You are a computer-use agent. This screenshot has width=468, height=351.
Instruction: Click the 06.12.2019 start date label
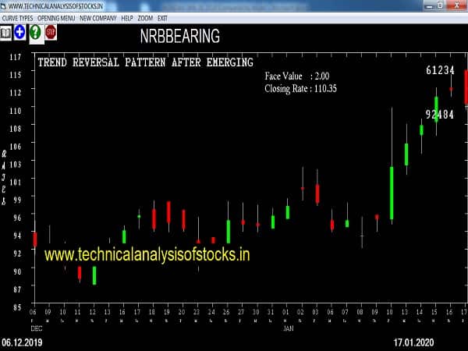coord(23,343)
